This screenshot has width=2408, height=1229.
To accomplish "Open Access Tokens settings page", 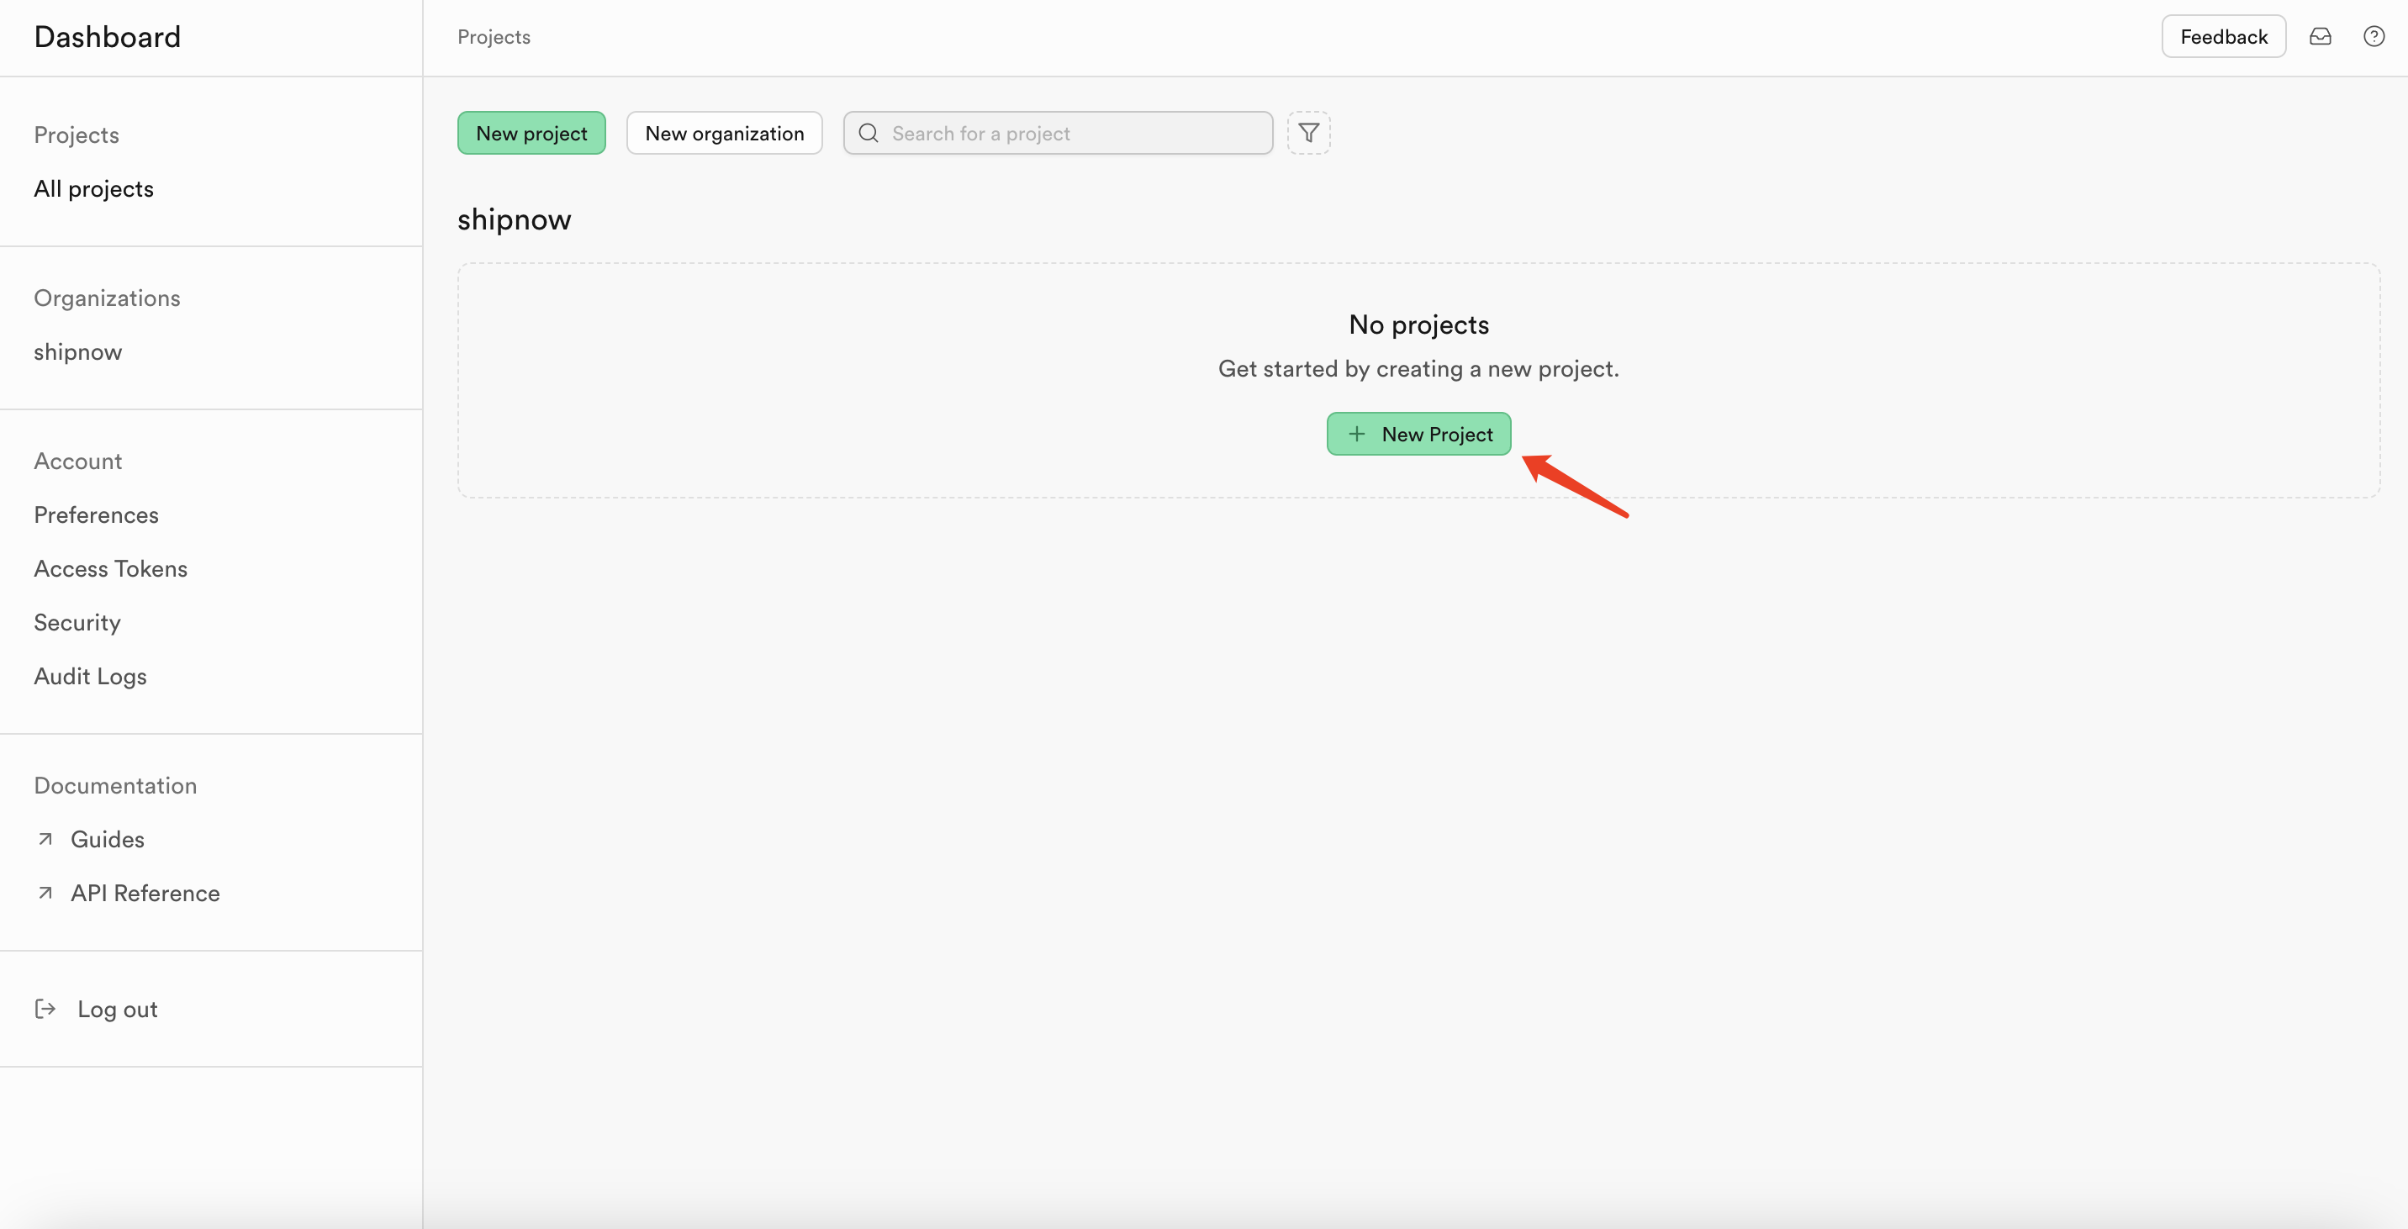I will (x=110, y=569).
